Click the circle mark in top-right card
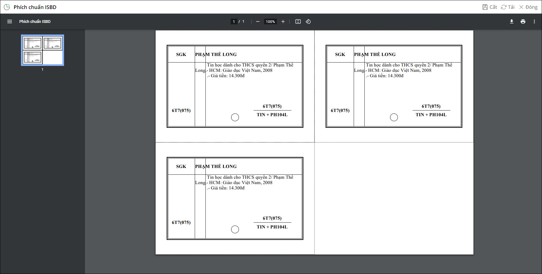The image size is (542, 274). [394, 117]
